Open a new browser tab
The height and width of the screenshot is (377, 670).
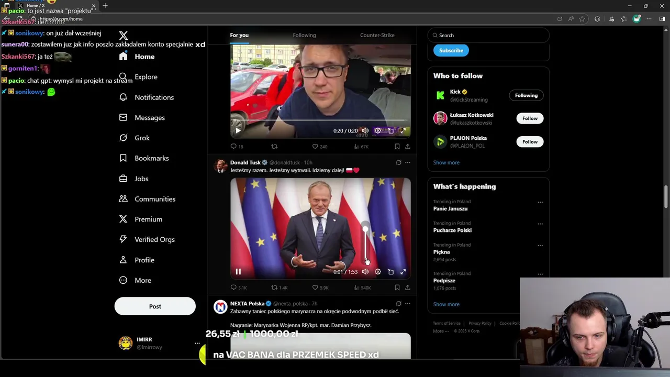[105, 6]
